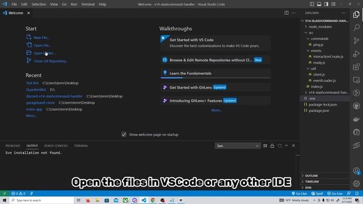
Task: Open interactionCreate.js in the explorer
Action: (328, 57)
